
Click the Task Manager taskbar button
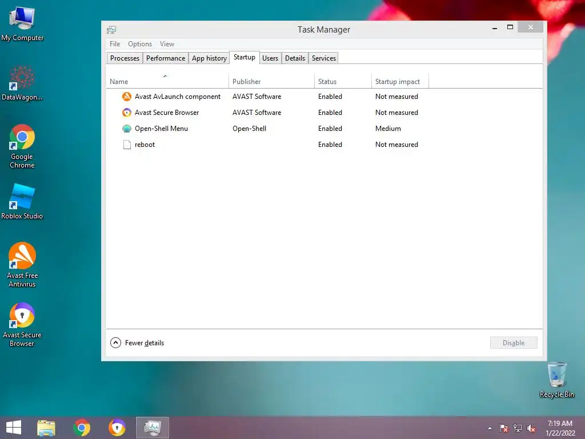tap(153, 428)
